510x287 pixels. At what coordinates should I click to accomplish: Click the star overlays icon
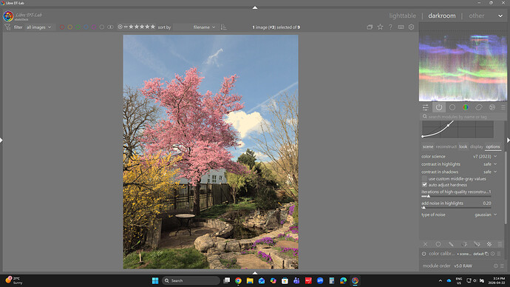click(x=380, y=27)
